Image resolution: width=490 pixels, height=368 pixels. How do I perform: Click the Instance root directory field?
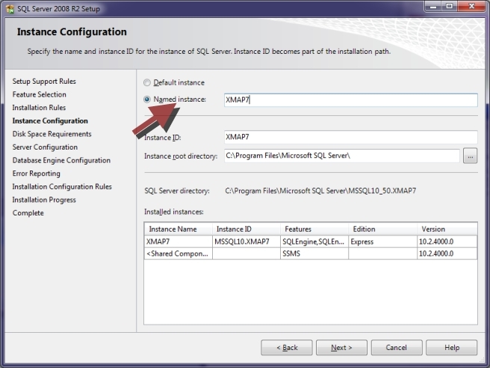342,156
